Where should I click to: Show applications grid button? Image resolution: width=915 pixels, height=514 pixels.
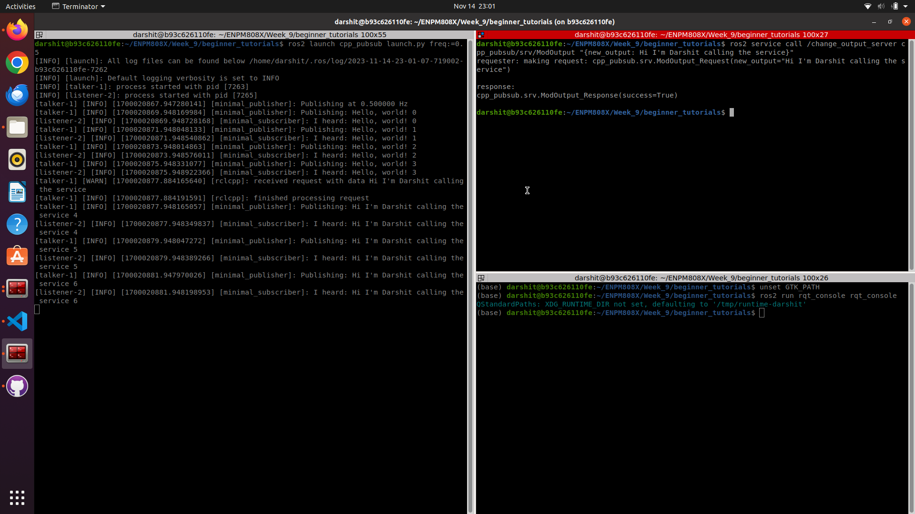(x=17, y=498)
